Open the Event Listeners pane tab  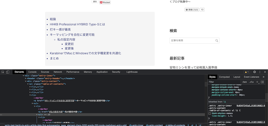tap(252, 77)
